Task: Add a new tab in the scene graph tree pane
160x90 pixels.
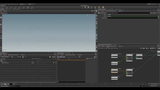Action: click(x=7, y=53)
